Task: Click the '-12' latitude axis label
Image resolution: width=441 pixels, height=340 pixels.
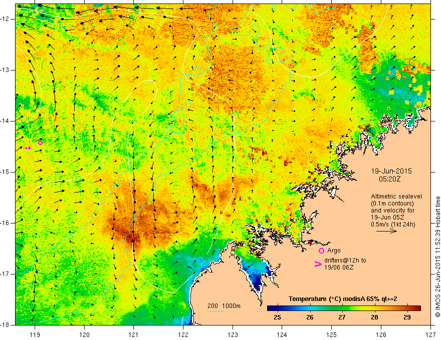Action: click(5, 19)
